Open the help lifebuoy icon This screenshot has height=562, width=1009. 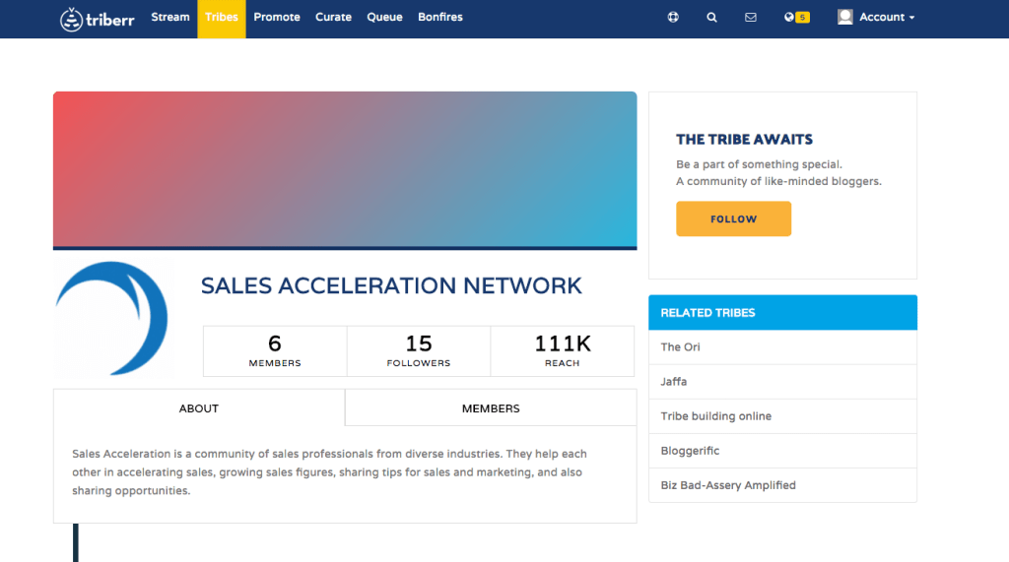click(673, 18)
